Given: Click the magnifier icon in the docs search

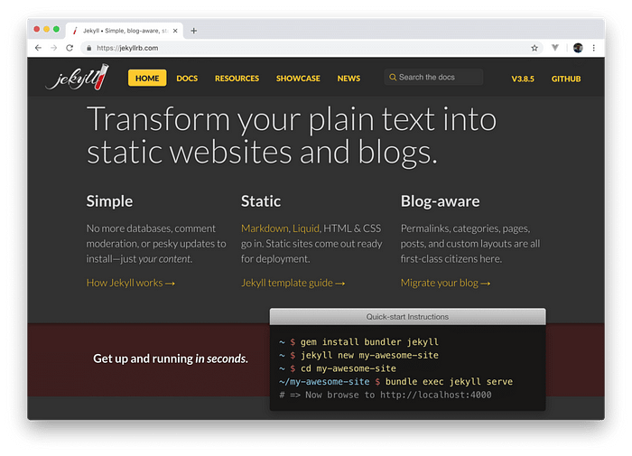Looking at the screenshot, I should tap(393, 77).
